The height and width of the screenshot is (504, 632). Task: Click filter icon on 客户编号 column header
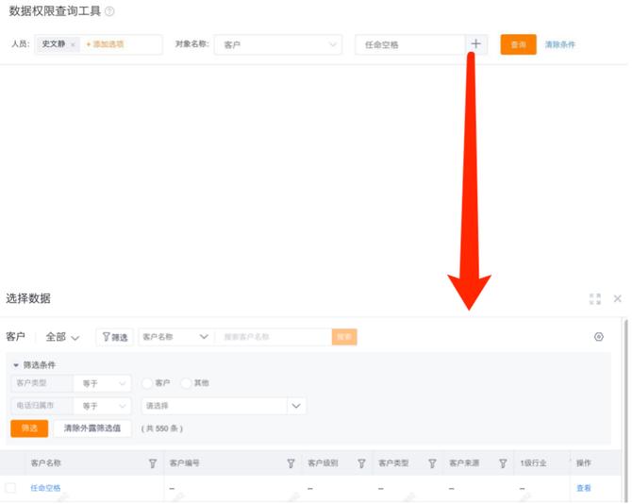coord(291,463)
